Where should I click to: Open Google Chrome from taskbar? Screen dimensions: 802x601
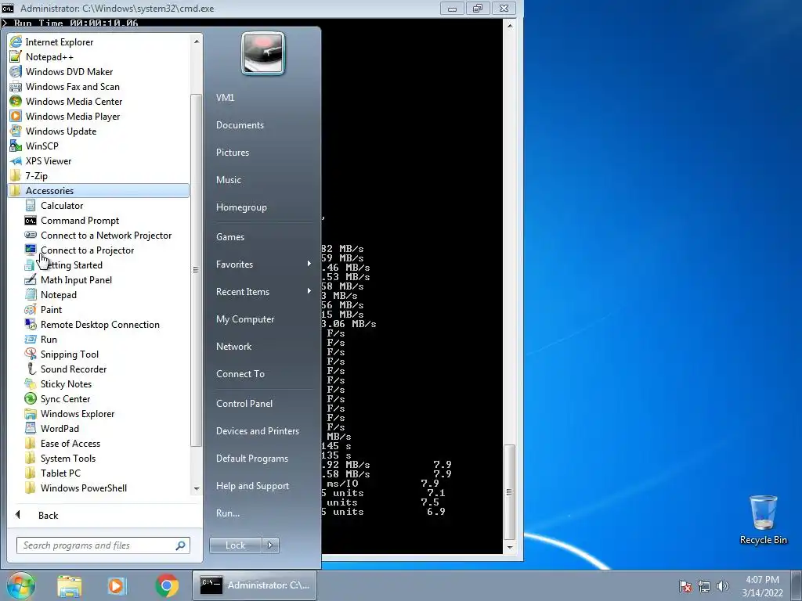[x=167, y=585]
